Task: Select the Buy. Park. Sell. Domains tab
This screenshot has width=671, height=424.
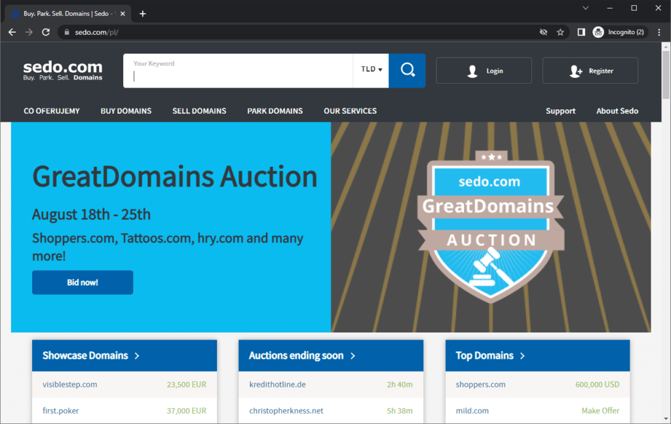Action: click(x=66, y=12)
